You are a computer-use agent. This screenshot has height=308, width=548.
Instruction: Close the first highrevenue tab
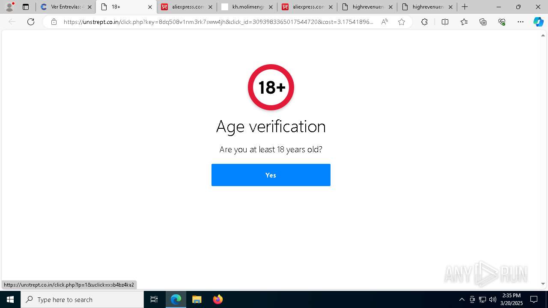pyautogui.click(x=390, y=7)
